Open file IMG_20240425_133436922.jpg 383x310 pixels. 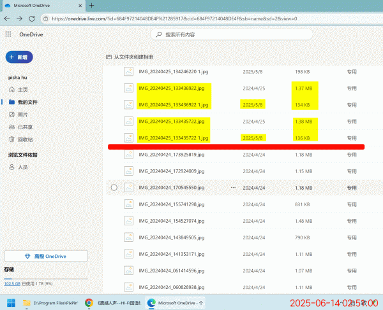tap(171, 88)
